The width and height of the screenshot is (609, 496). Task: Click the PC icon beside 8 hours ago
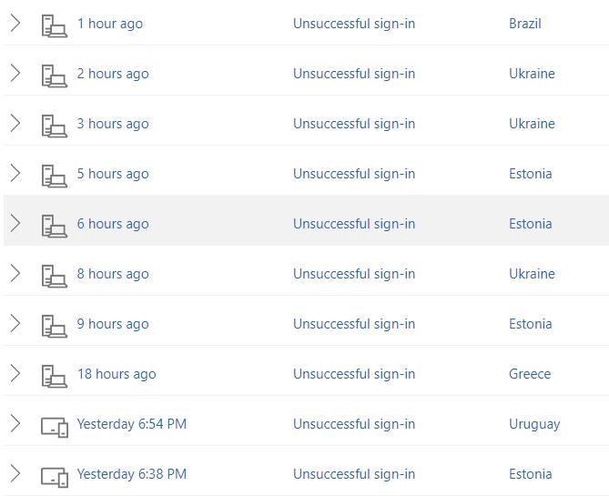pos(54,275)
